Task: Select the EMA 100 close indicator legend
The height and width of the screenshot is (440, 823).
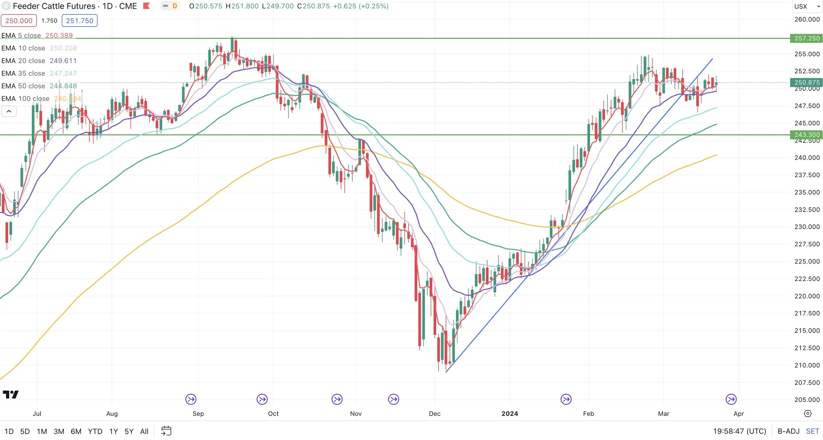Action: (x=25, y=99)
